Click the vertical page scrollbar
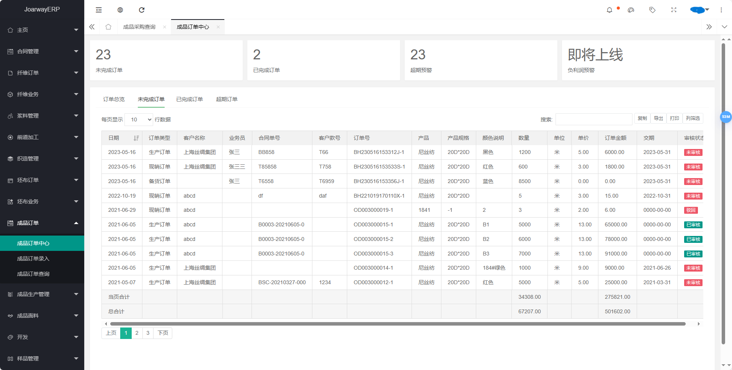 [723, 193]
